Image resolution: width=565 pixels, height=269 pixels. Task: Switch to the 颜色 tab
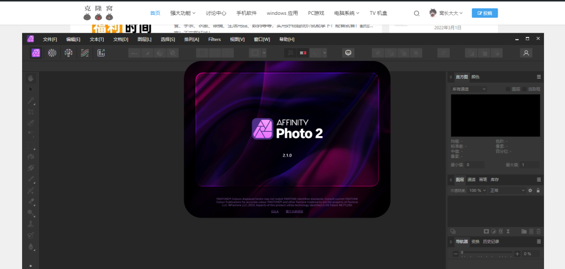[475, 77]
